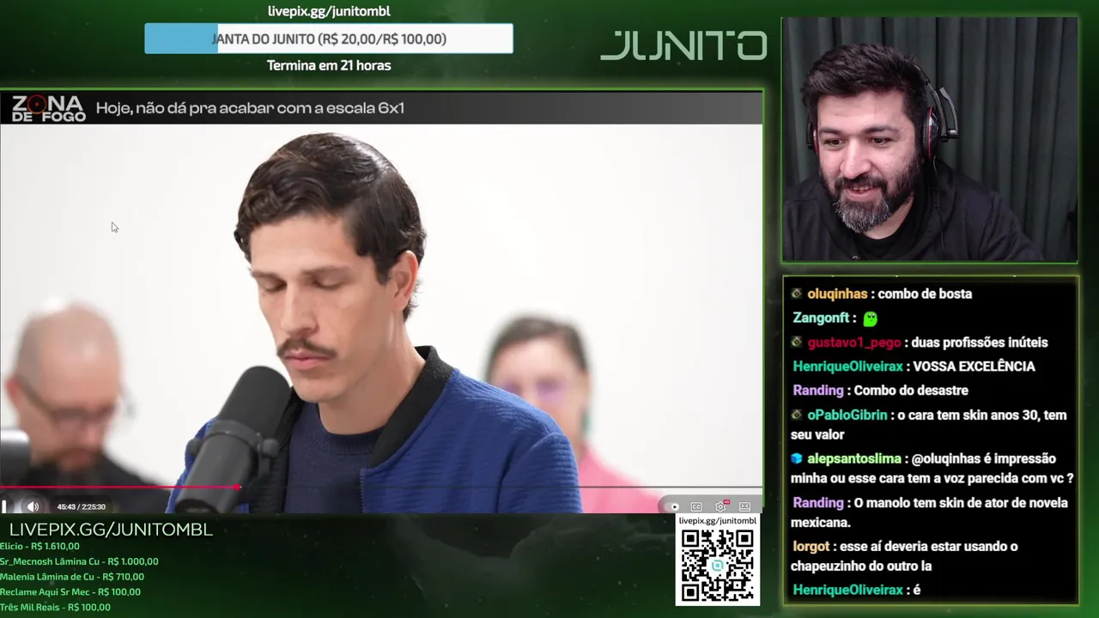Click the livepix.gg/junitombl link above the goal bar
This screenshot has width=1099, height=618.
tap(329, 11)
